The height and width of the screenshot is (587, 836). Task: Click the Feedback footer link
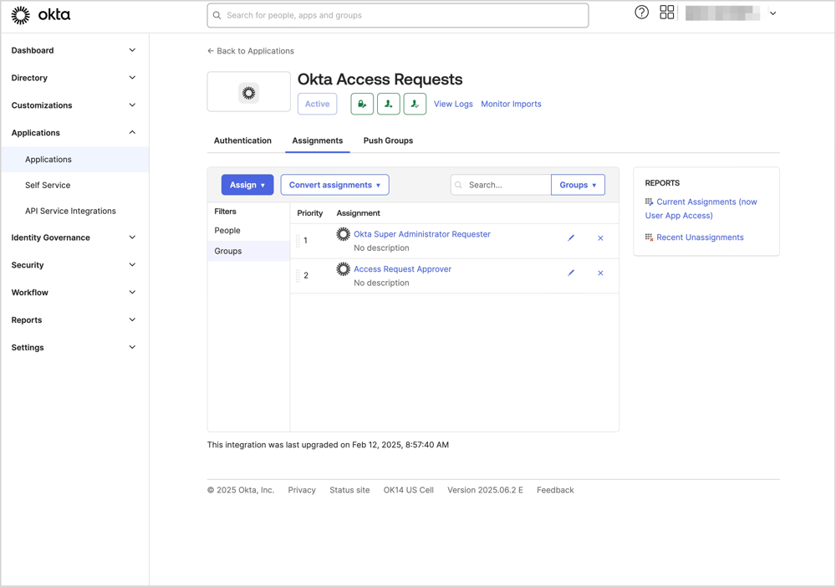[x=555, y=490]
